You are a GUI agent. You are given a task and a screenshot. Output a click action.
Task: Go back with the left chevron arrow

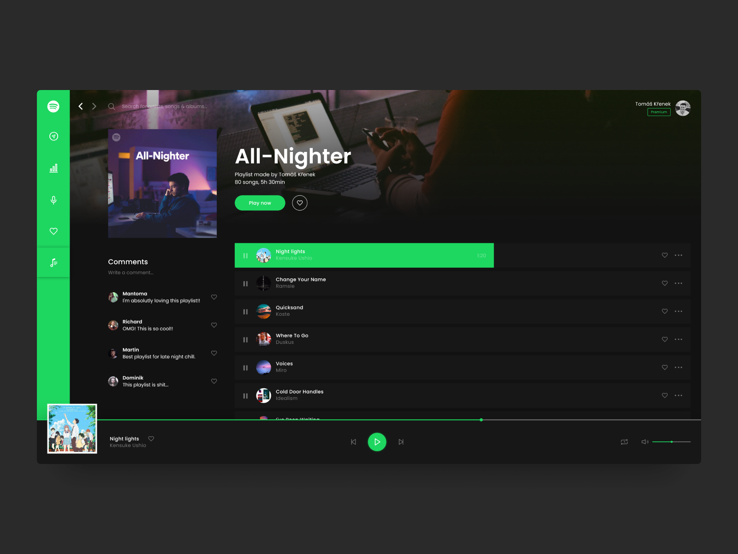81,106
